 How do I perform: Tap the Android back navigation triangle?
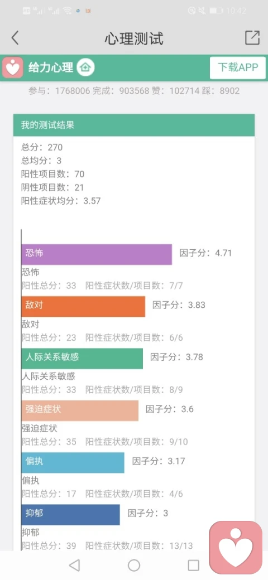74,565
